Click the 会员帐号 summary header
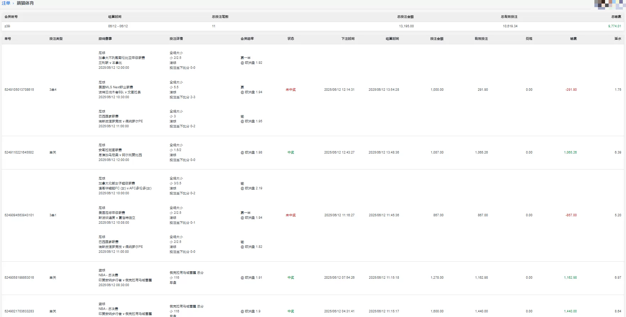626x317 pixels. [11, 17]
